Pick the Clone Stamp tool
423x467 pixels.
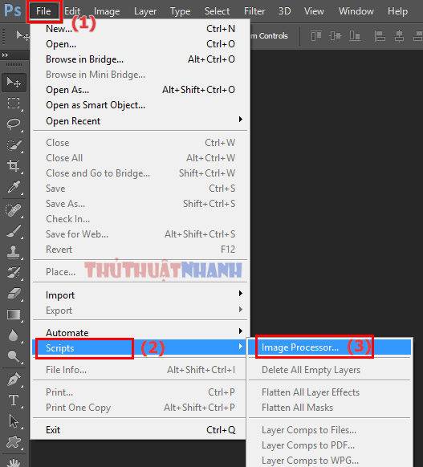14,252
